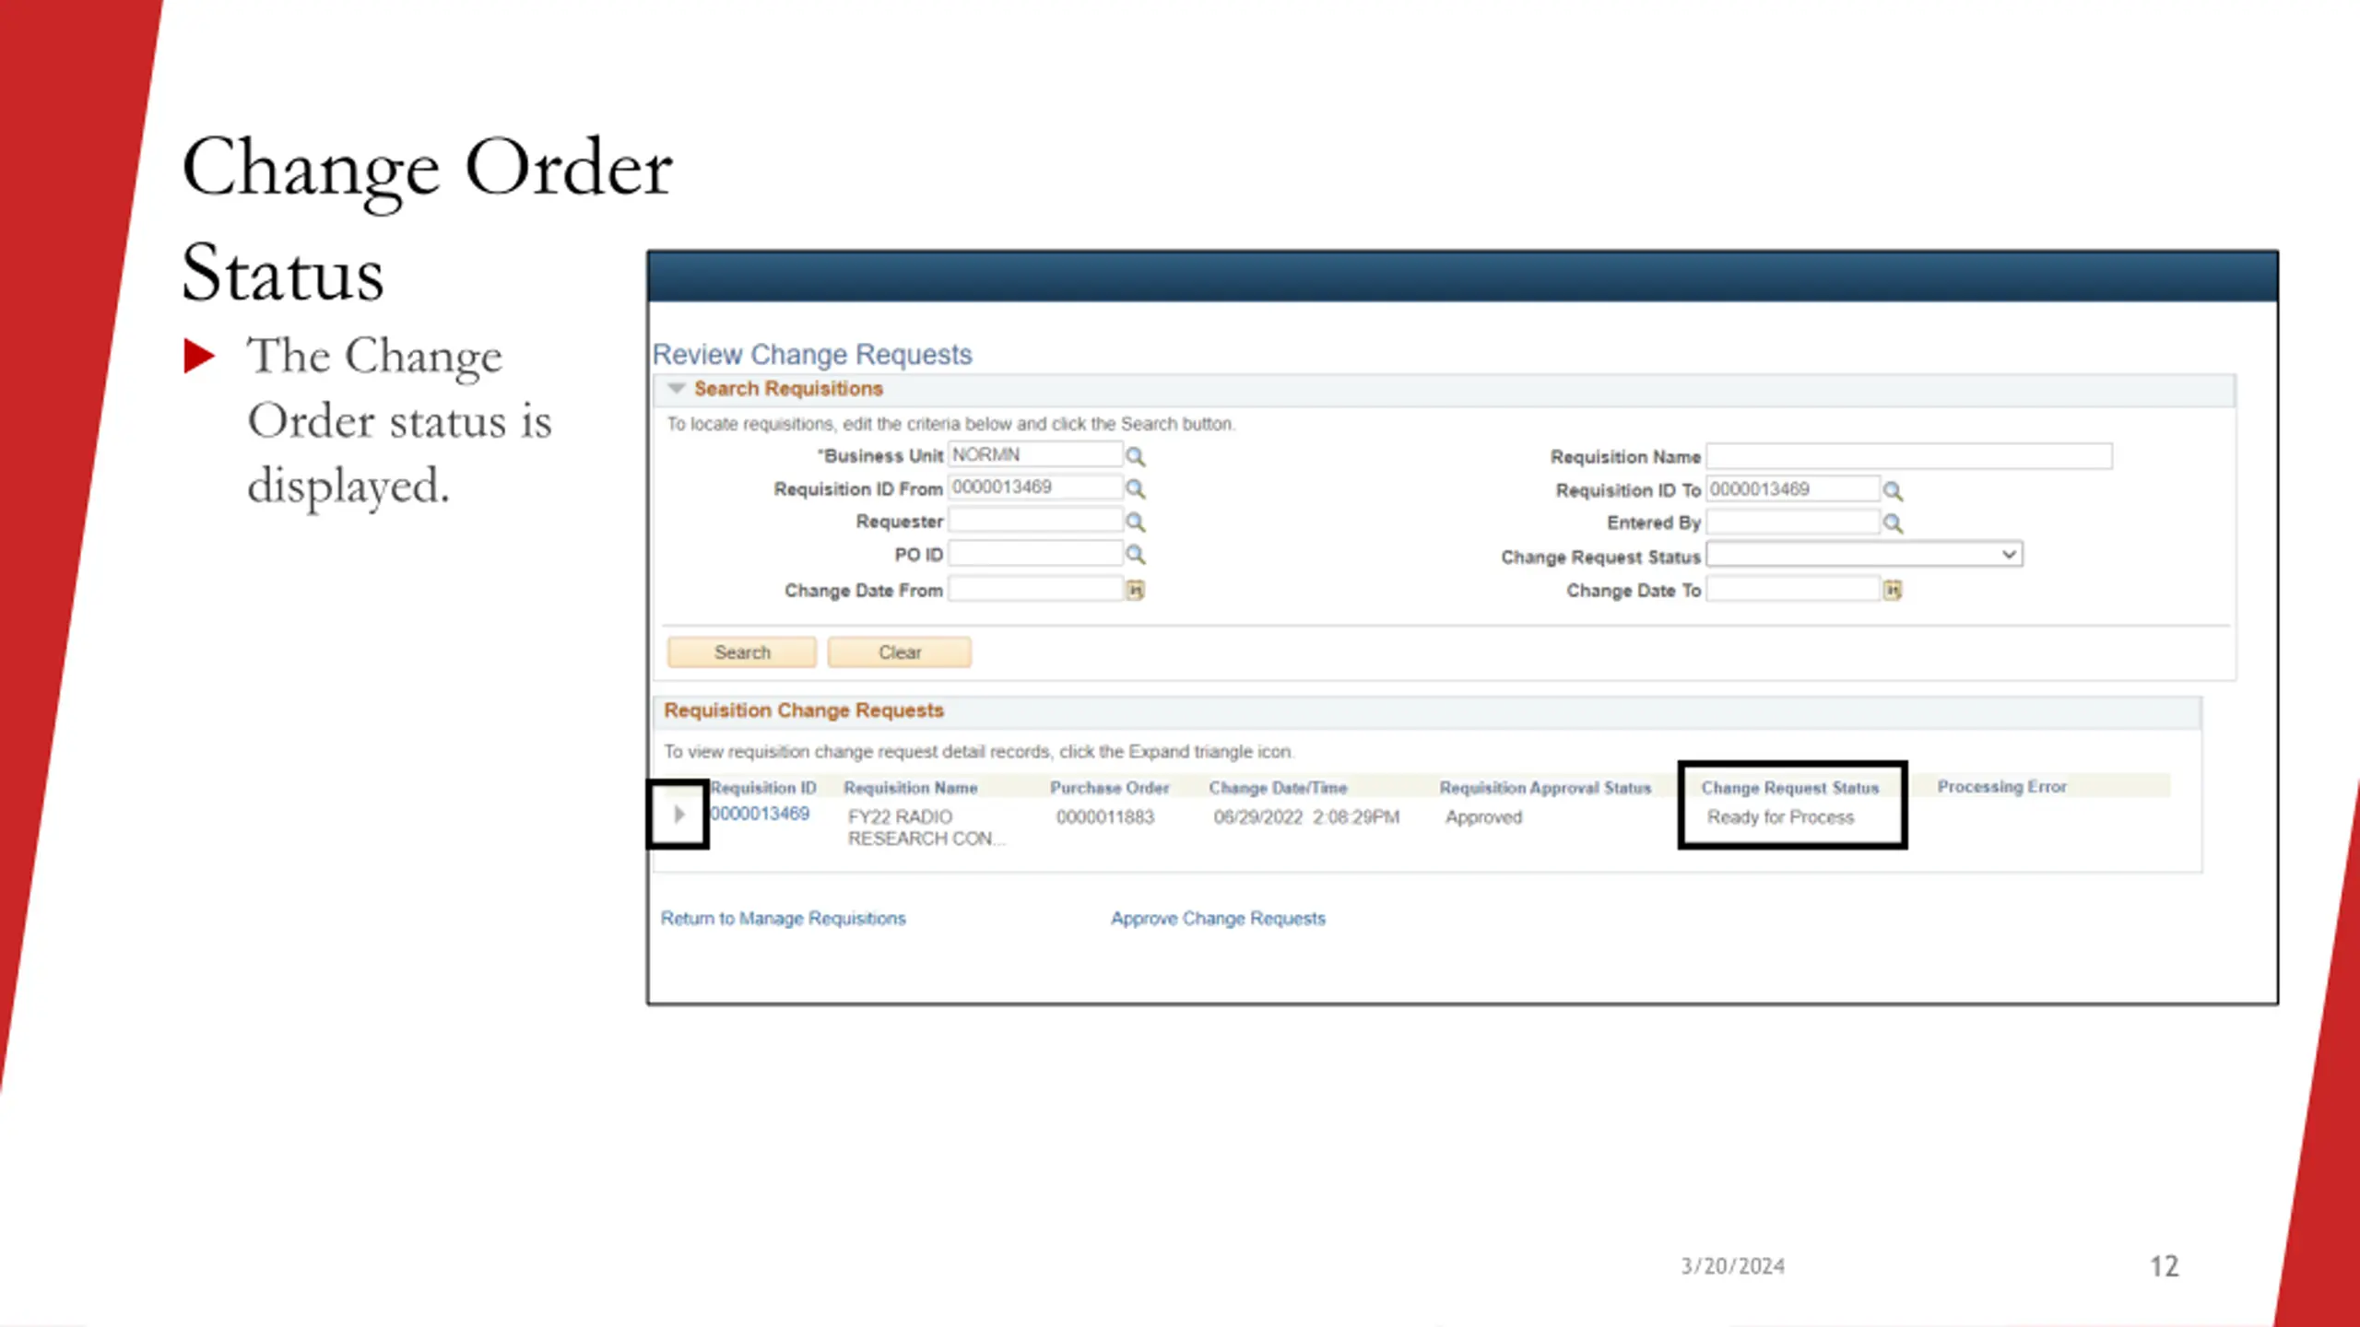2360x1327 pixels.
Task: Follow Return to Manage Requisitions link
Action: pos(783,919)
